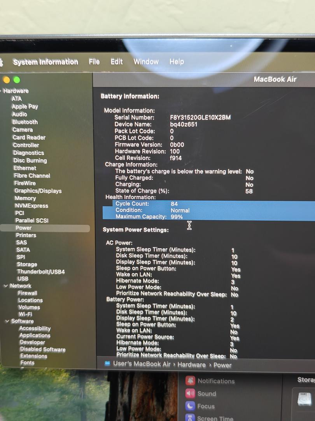Select SPI in the sidebar
Image resolution: width=315 pixels, height=421 pixels.
tap(21, 257)
